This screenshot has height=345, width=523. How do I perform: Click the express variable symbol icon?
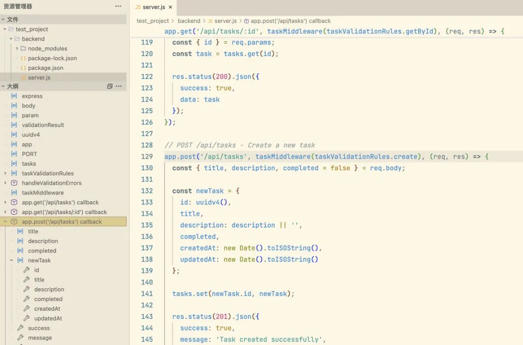click(14, 96)
